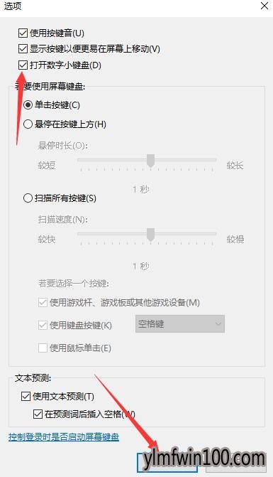The image size is (273, 477).
Task: Choose 悬停在按键上方(H) radio option
Action: point(28,124)
